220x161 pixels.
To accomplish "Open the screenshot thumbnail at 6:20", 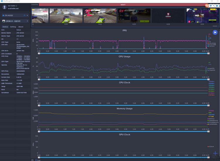I will tap(66, 16).
